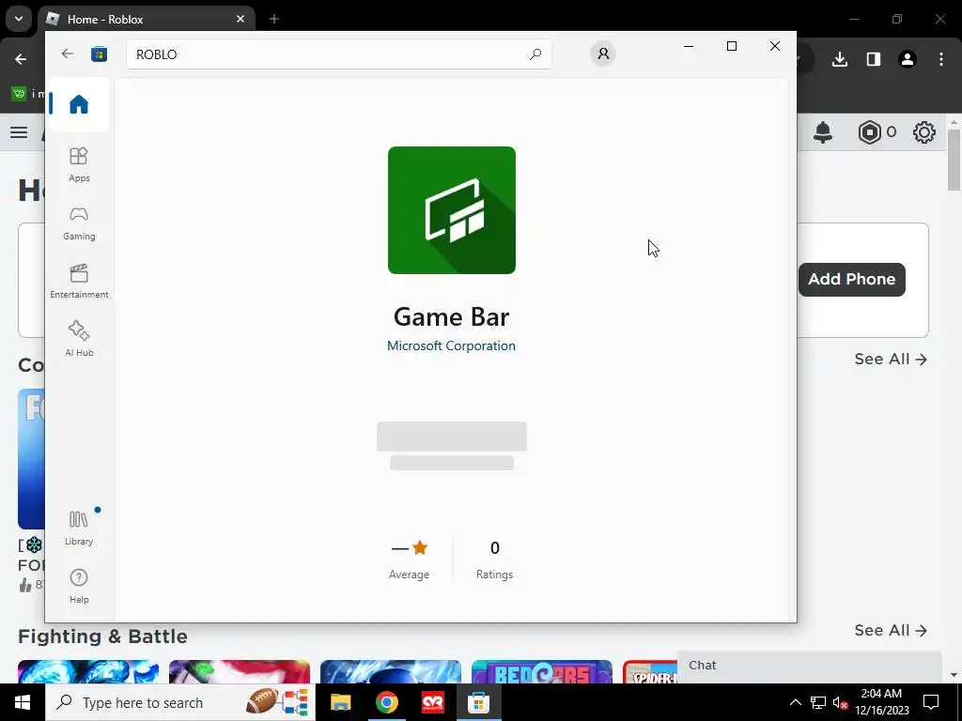Open Roblox settings gear icon
The height and width of the screenshot is (721, 962).
point(924,132)
